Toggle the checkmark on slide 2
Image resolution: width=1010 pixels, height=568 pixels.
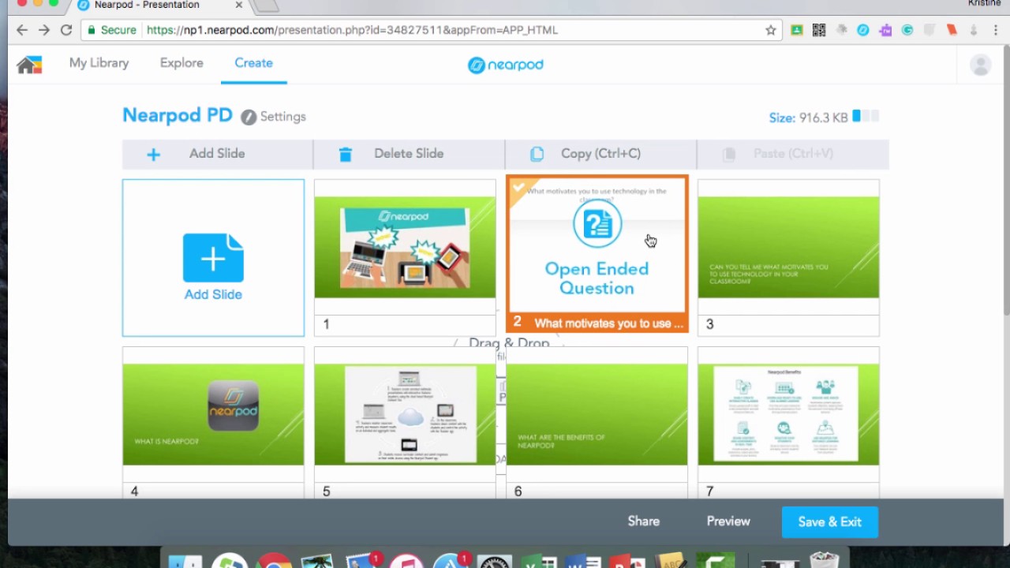click(x=518, y=188)
